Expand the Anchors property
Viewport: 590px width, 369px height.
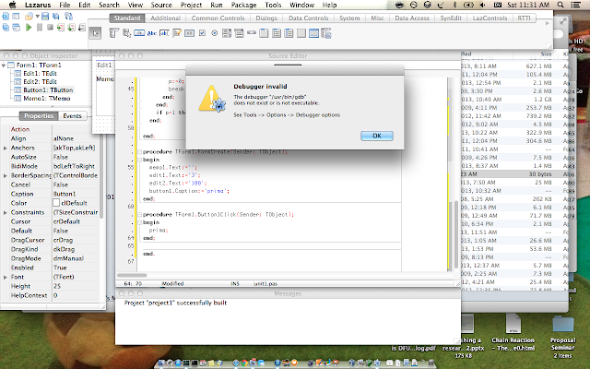click(6, 148)
